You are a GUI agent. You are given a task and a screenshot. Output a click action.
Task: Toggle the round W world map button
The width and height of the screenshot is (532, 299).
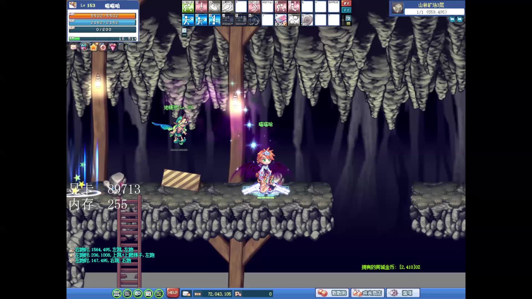pyautogui.click(x=452, y=19)
